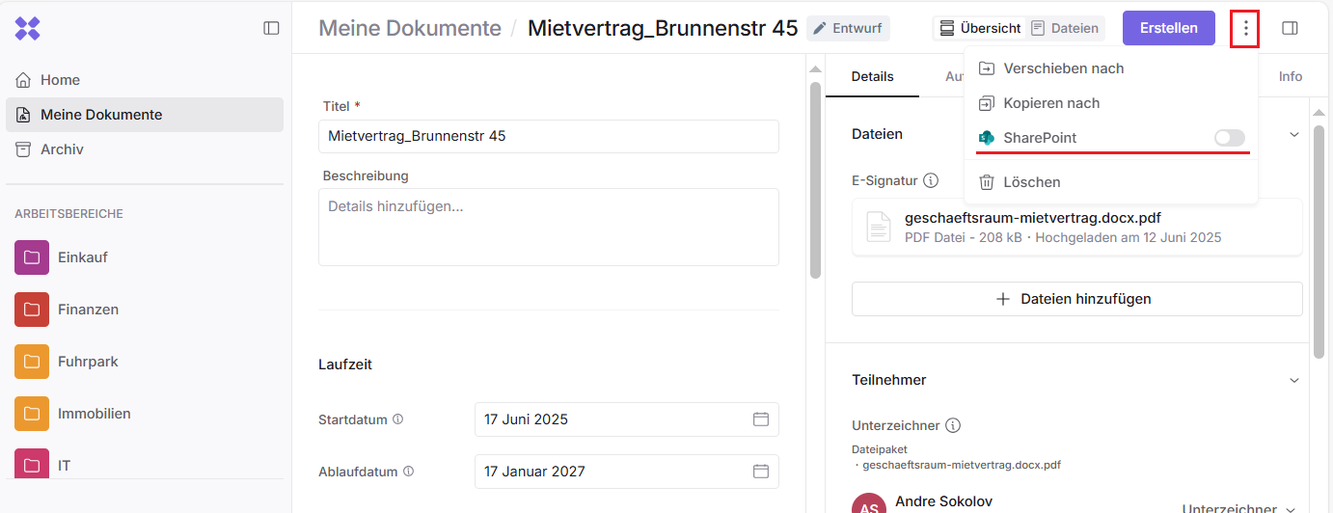Choose 'Löschen' from the menu
The image size is (1333, 513).
click(x=1031, y=182)
